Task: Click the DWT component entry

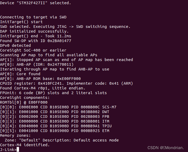Action: click(x=55, y=112)
